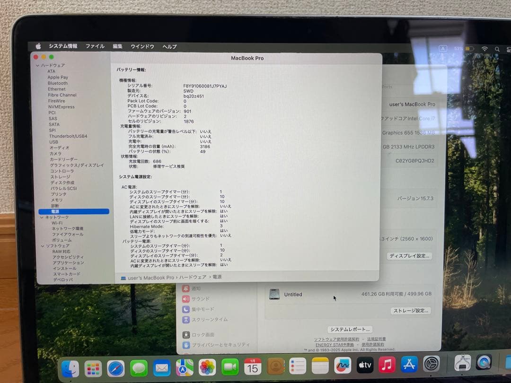The width and height of the screenshot is (511, 383).
Task: Open the ヘルプ menu
Action: 169,46
